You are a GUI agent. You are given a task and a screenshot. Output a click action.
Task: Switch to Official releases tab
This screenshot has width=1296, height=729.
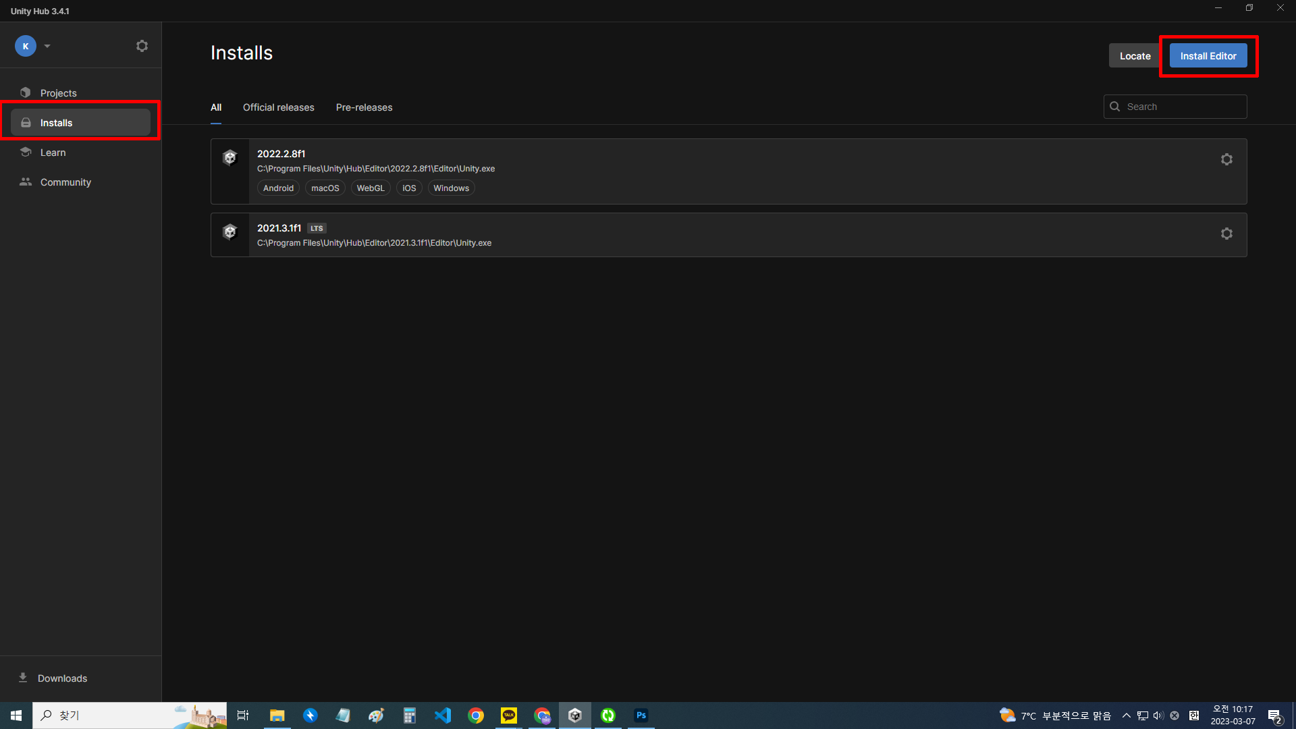(279, 107)
